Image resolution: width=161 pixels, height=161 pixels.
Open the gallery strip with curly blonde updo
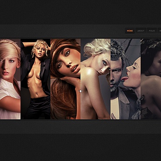pos(95,79)
